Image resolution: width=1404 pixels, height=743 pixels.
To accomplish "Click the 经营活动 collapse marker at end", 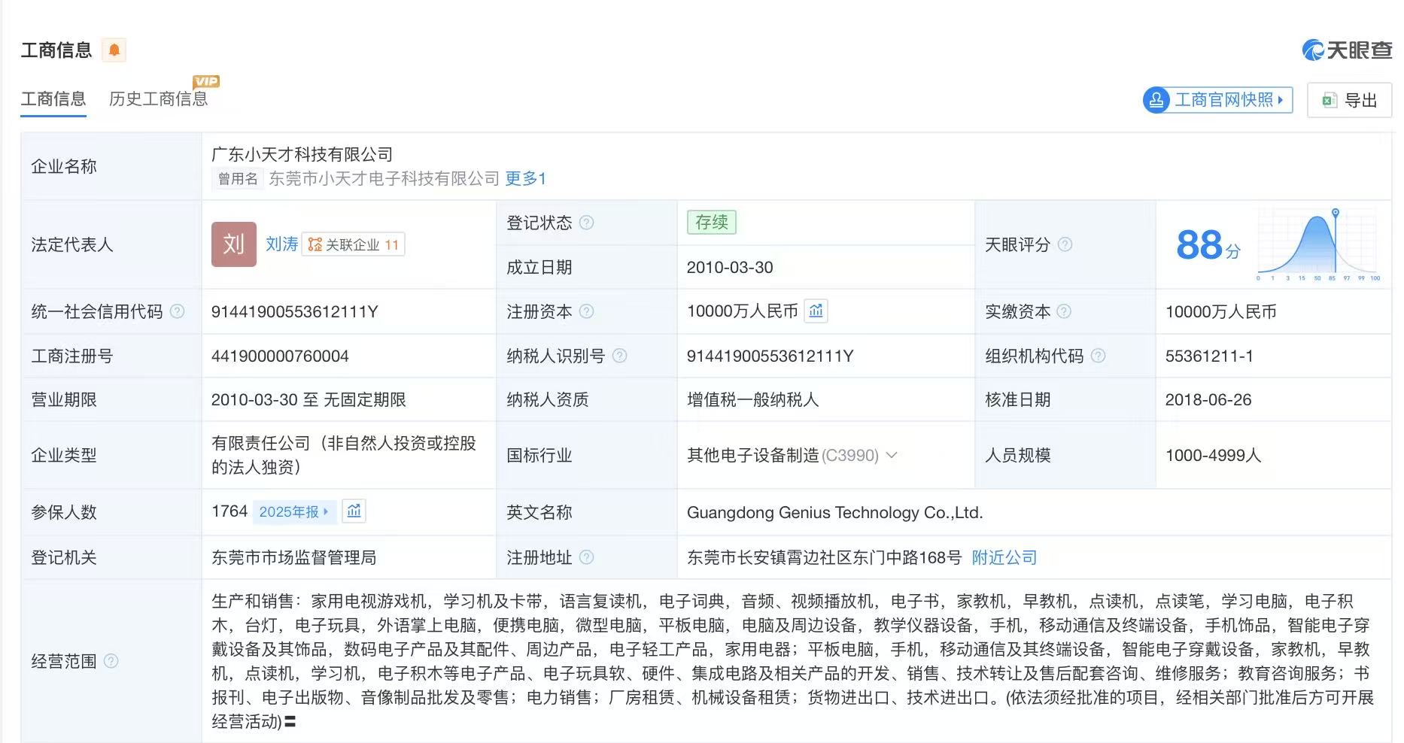I will point(290,722).
